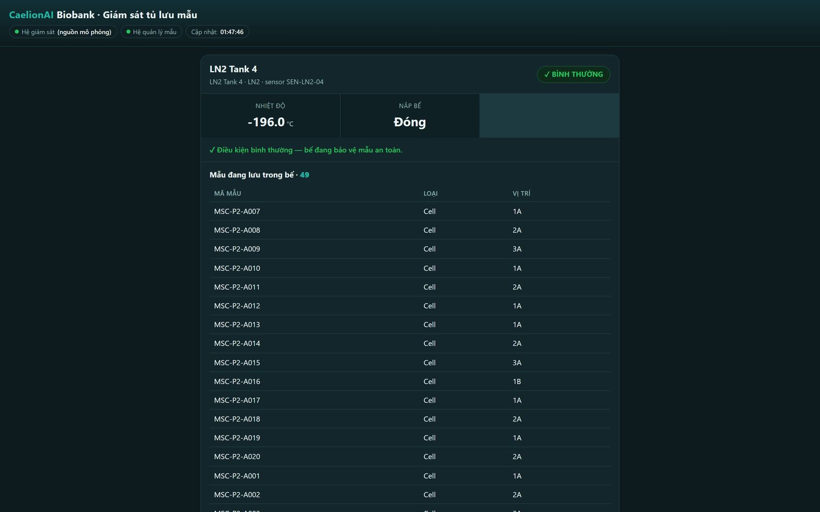
Task: Click the VỊ TRÍ column header
Action: click(x=522, y=193)
